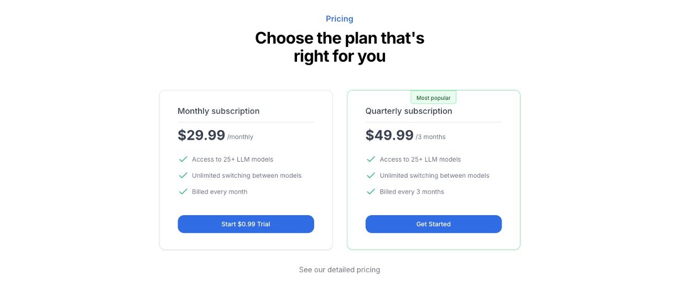Select the Monthly subscription title
677x298 pixels.
tap(218, 111)
